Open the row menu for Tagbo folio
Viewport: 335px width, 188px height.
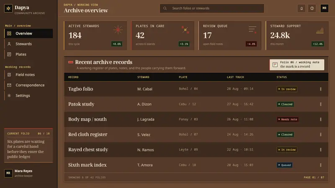coord(321,89)
